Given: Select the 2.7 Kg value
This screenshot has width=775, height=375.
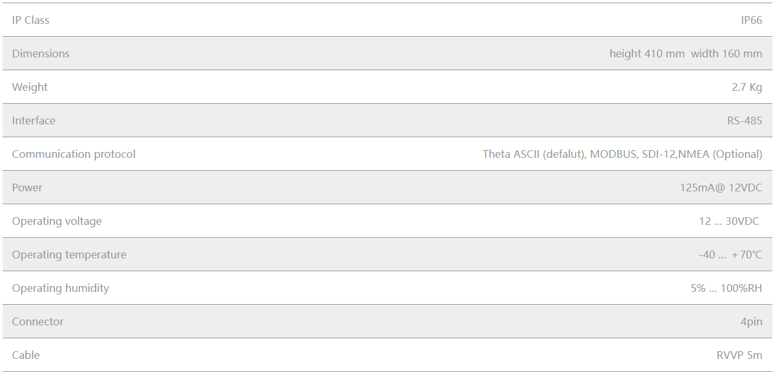Looking at the screenshot, I should point(747,87).
